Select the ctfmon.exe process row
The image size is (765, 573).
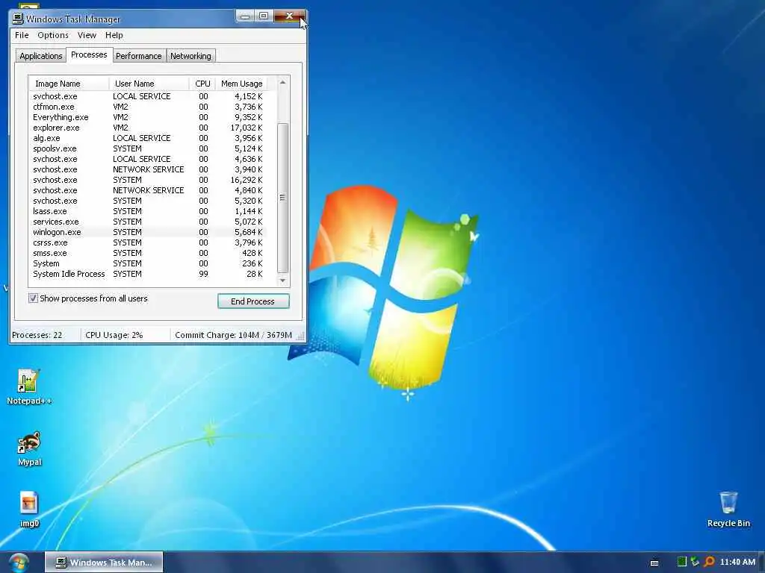tap(148, 107)
